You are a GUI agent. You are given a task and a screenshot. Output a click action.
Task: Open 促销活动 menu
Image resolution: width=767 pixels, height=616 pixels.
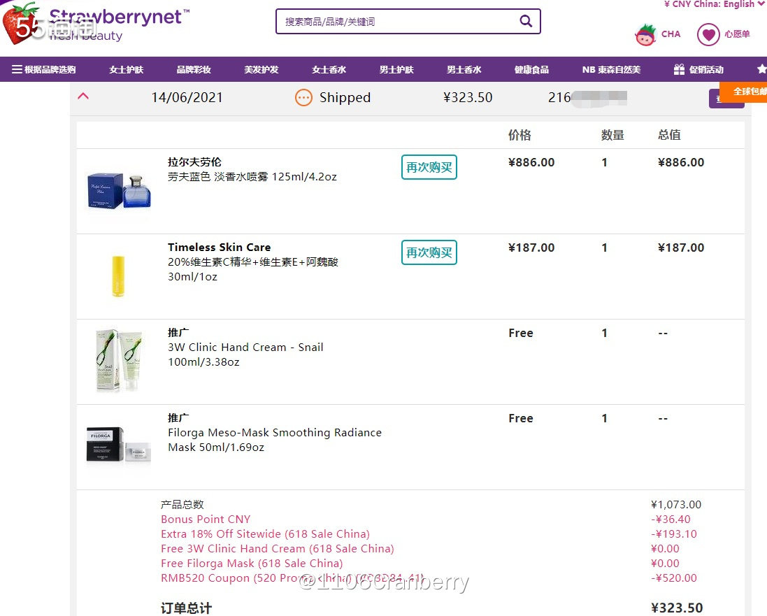point(706,69)
